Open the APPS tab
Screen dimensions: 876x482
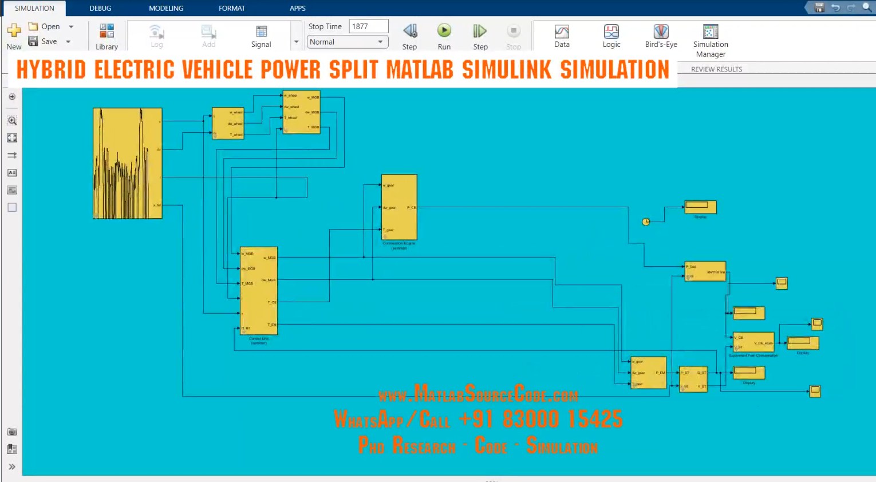(x=297, y=8)
